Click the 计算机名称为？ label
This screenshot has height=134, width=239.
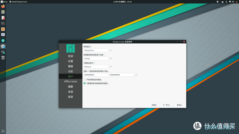click(x=89, y=63)
